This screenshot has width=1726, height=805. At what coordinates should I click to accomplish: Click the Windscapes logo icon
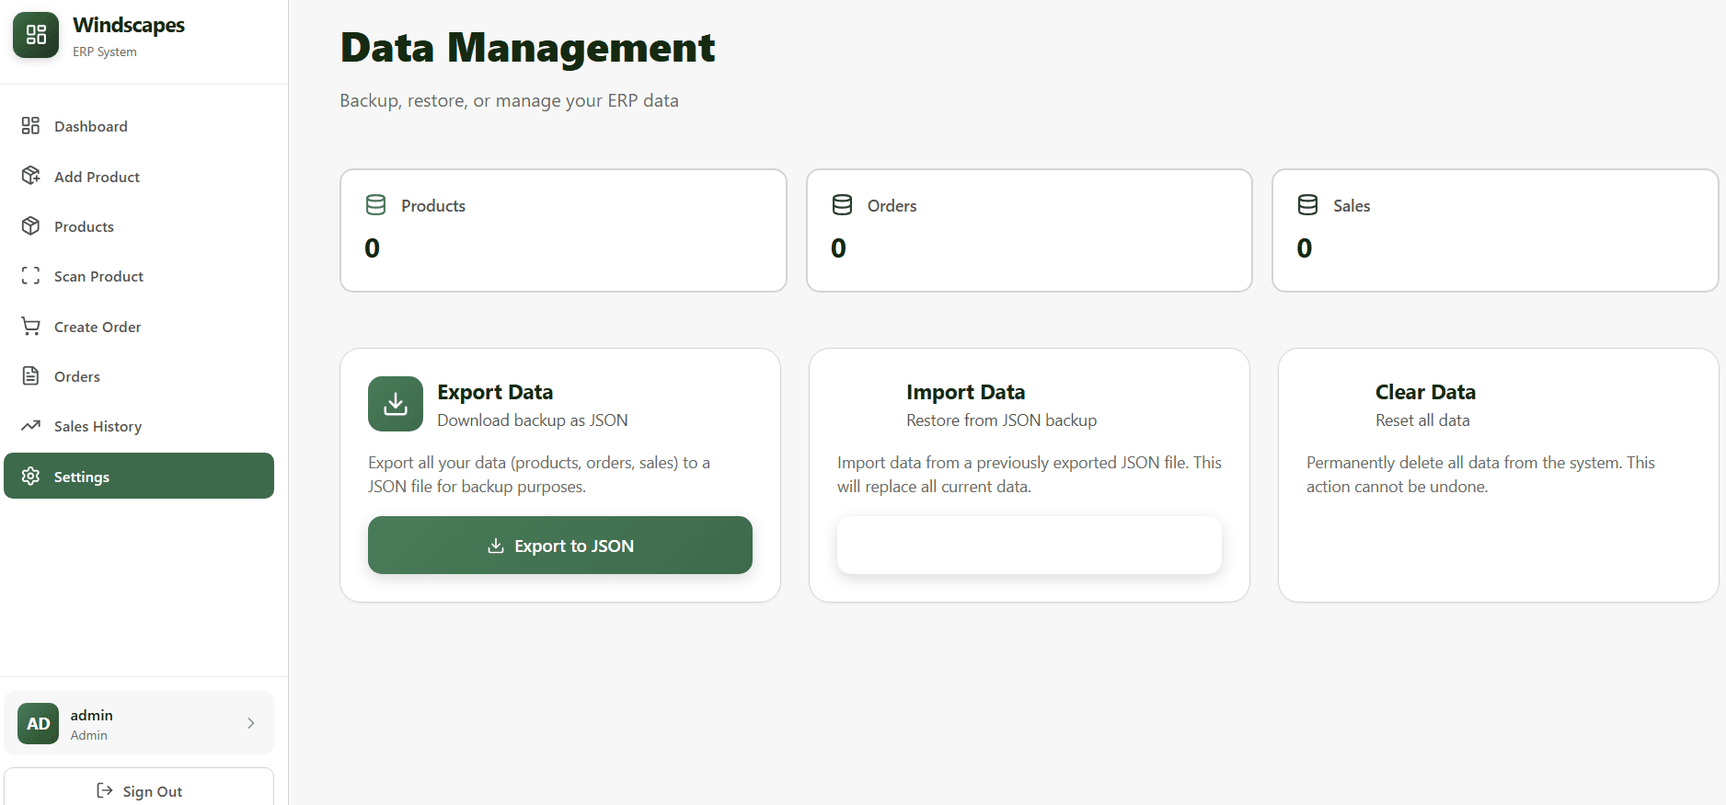36,35
